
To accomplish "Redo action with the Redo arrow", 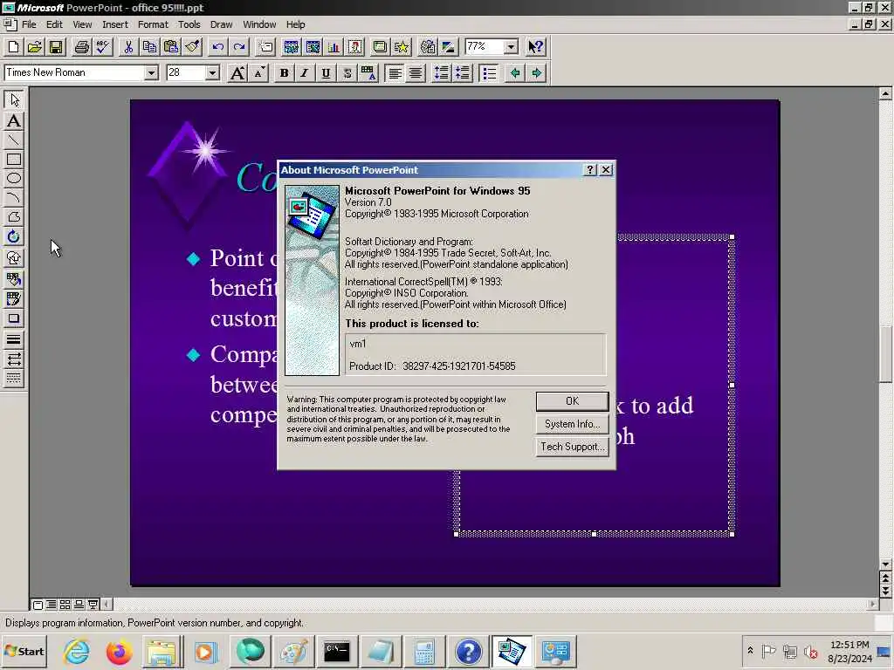I will [x=239, y=47].
